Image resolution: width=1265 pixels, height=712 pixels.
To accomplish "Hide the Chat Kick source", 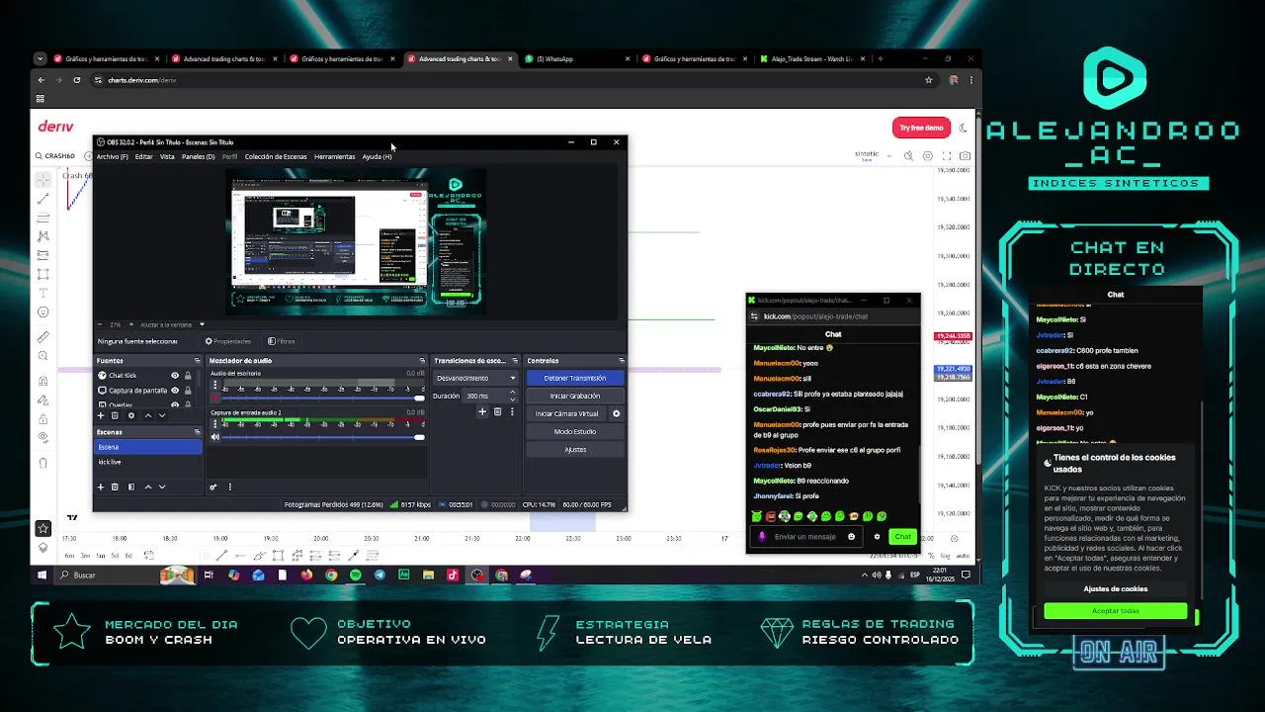I will tap(175, 376).
